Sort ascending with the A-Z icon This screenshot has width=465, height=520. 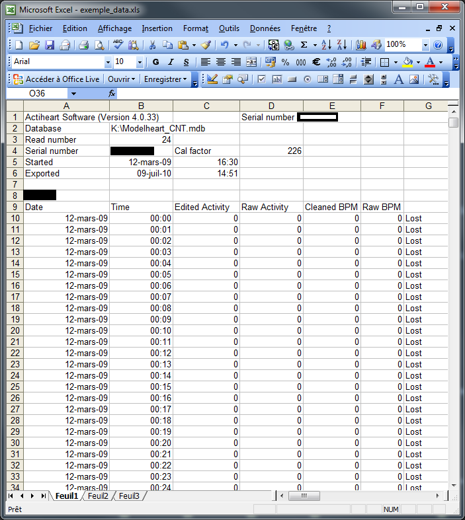tap(326, 45)
